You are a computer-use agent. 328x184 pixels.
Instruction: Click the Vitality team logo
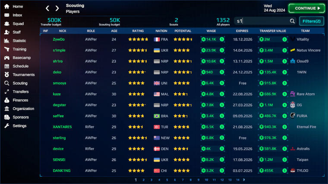[x=293, y=39]
